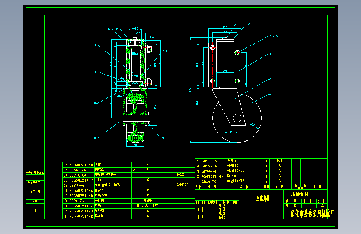Click the GB278-64 bearing standard cell
This screenshot has height=234, width=361.
[78, 175]
